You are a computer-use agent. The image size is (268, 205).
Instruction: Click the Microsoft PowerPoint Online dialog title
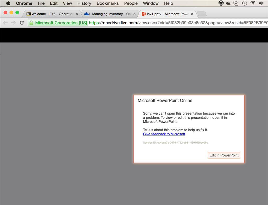pos(165,101)
